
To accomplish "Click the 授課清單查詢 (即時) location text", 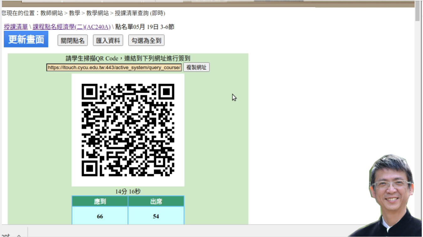I will (x=140, y=13).
